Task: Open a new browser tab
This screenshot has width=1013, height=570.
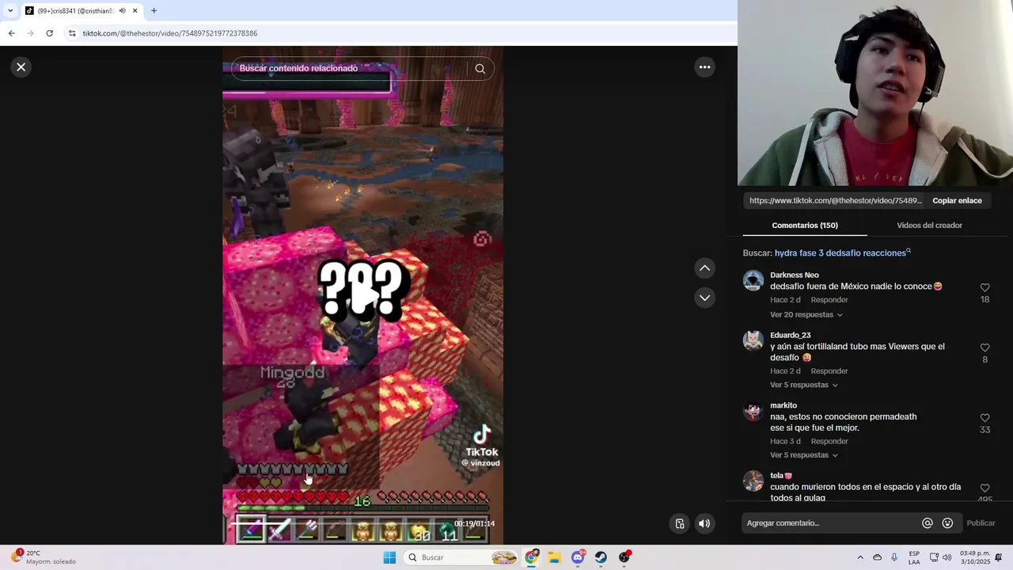Action: pyautogui.click(x=154, y=11)
